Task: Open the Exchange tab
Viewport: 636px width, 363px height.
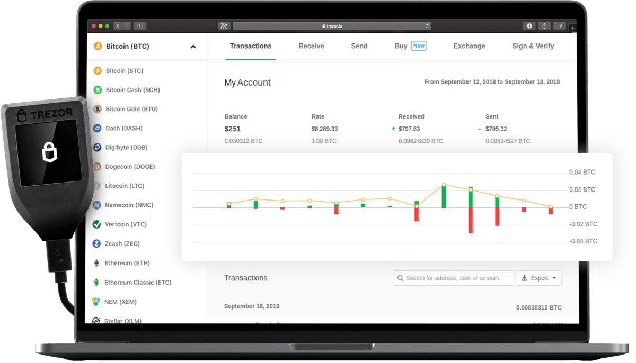Action: coord(469,46)
